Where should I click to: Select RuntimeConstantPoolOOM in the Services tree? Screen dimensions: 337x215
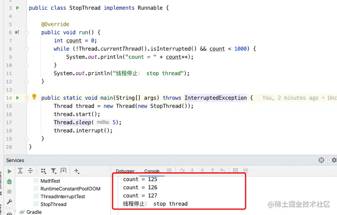[70, 189]
